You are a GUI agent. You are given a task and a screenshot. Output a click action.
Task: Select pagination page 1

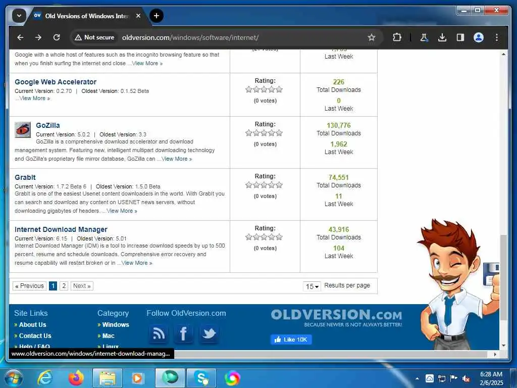point(53,286)
